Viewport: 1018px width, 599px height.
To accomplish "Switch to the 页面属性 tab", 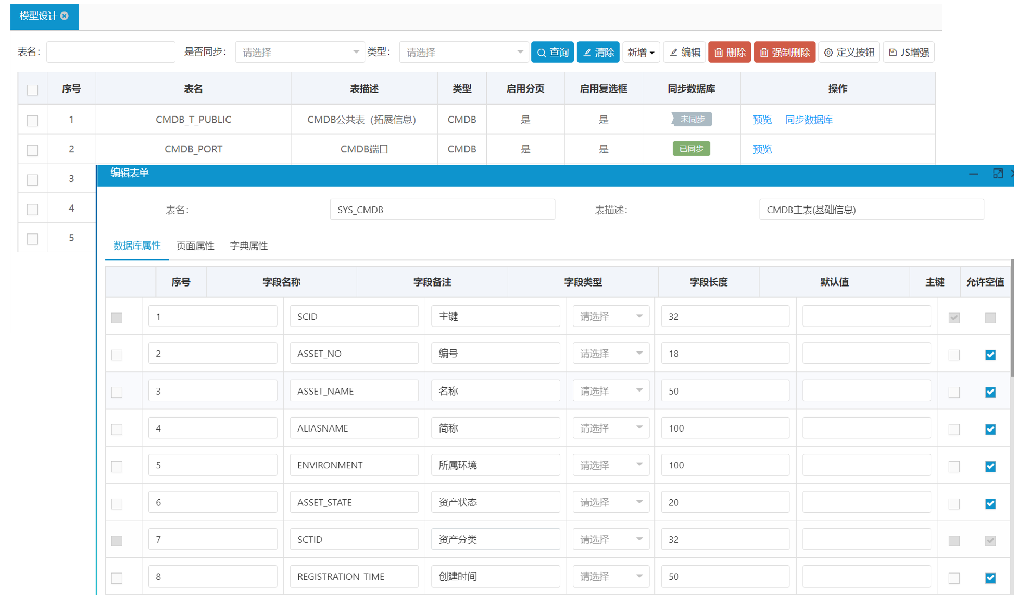I will (x=195, y=246).
